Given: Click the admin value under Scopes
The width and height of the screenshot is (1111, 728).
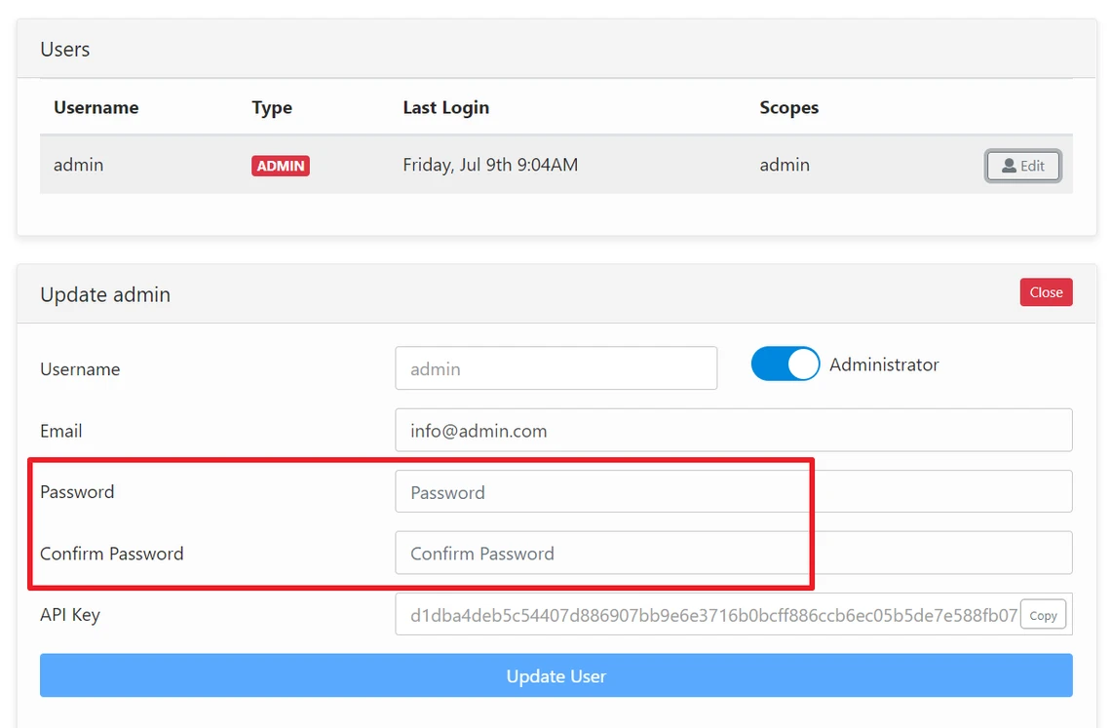Looking at the screenshot, I should pyautogui.click(x=785, y=165).
